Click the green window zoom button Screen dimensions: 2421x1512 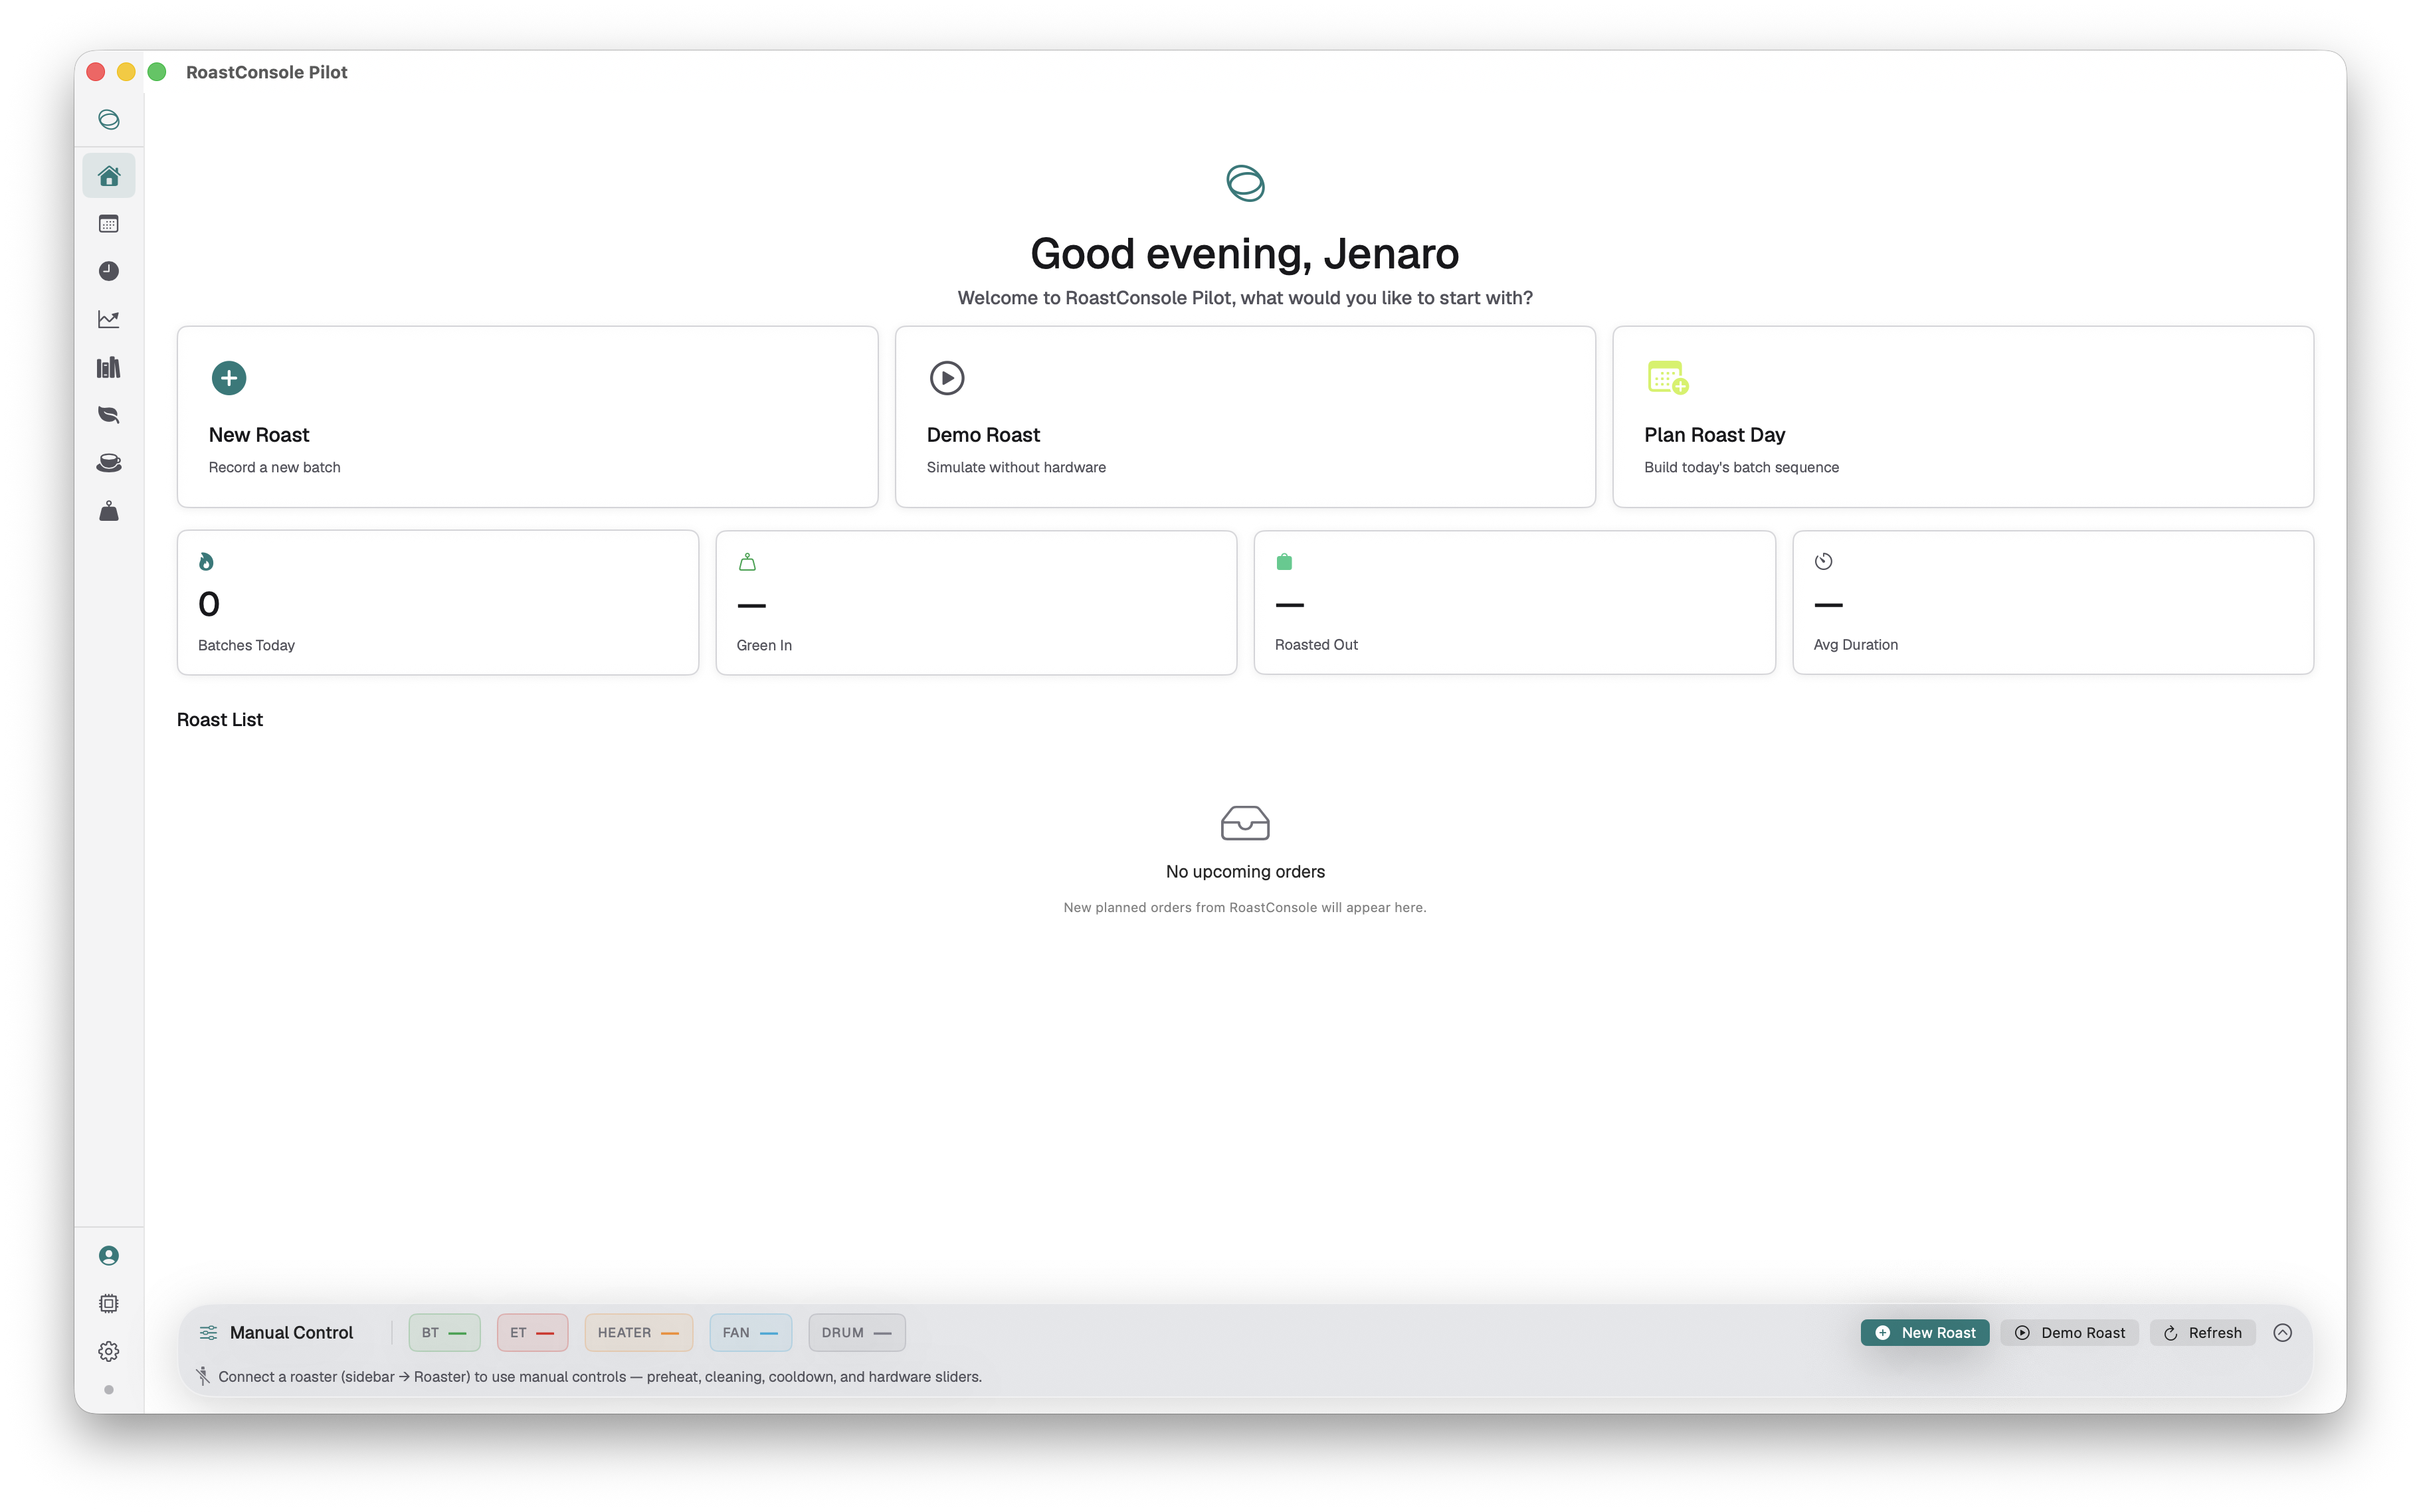click(157, 72)
